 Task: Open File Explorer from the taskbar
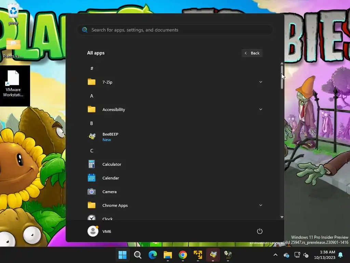pyautogui.click(x=167, y=255)
